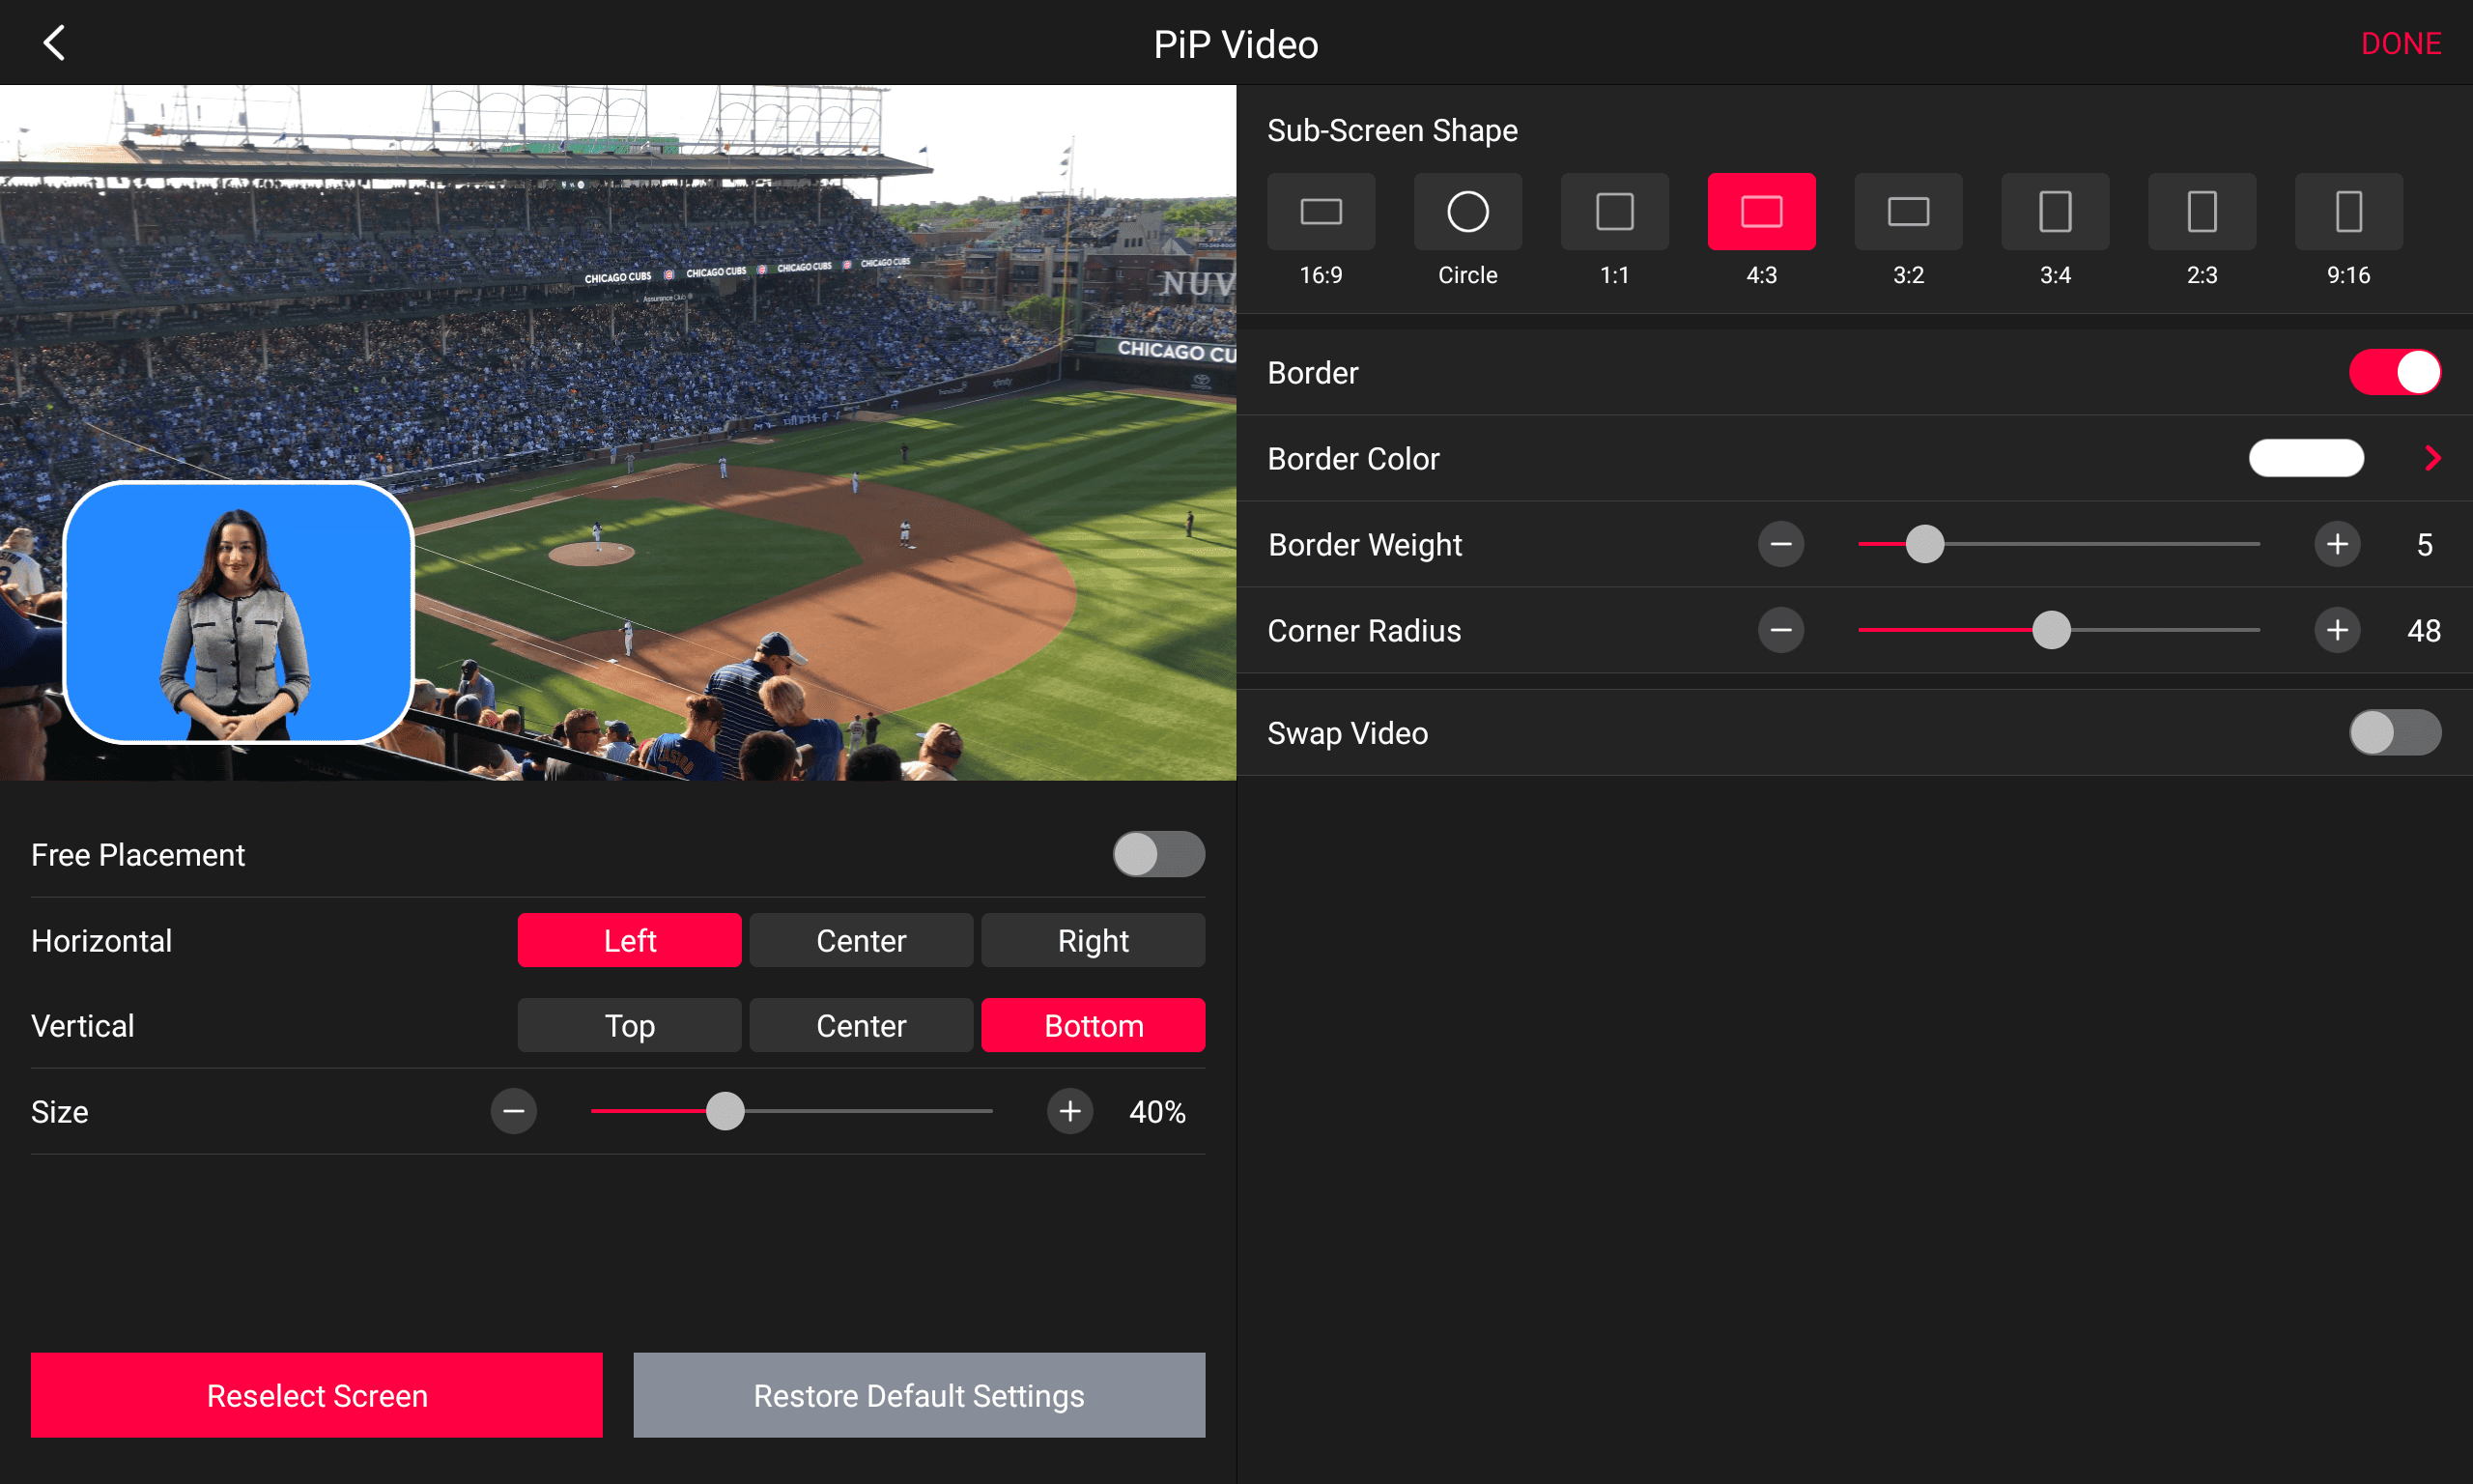The width and height of the screenshot is (2473, 1484).
Task: Navigate back using the back arrow
Action: (54, 42)
